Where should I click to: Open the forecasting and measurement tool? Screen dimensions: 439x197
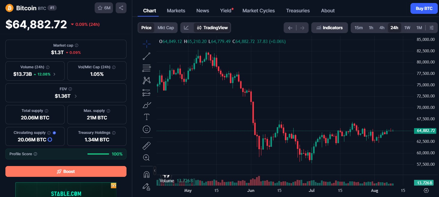pos(147,93)
